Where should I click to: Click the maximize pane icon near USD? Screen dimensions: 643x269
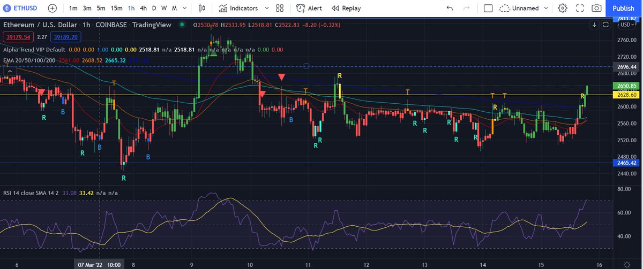pos(605,25)
